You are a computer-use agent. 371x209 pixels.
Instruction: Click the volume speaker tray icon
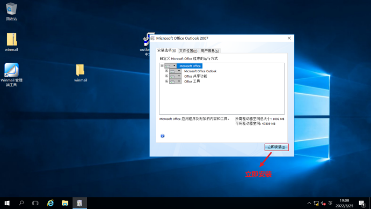point(323,203)
